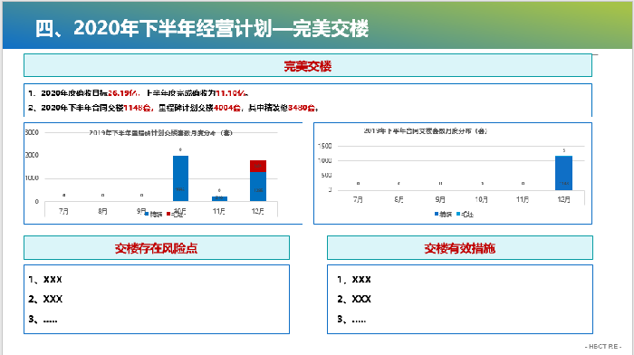Click the right chart legend's first blue square
Image resolution: width=634 pixels, height=355 pixels.
click(x=437, y=214)
